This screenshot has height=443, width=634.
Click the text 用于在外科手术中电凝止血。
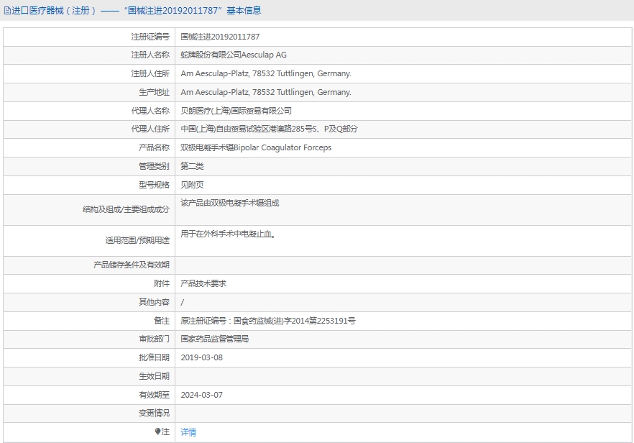(x=229, y=234)
